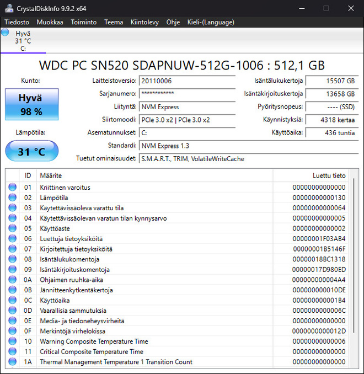Select raw value 000000000010DE

319,290
